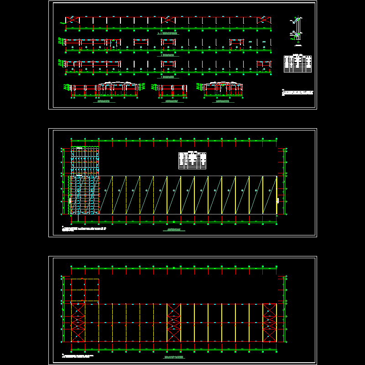365x365 pixels.
Task: Select the left end cross-bracing bay on bracing plan
Action: (x=78, y=323)
